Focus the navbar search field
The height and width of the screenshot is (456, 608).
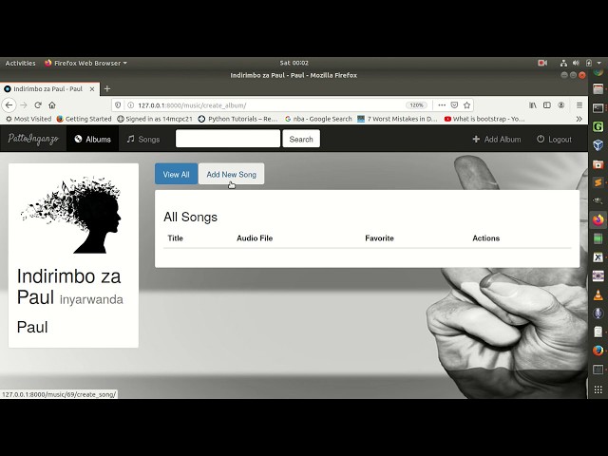pyautogui.click(x=228, y=139)
